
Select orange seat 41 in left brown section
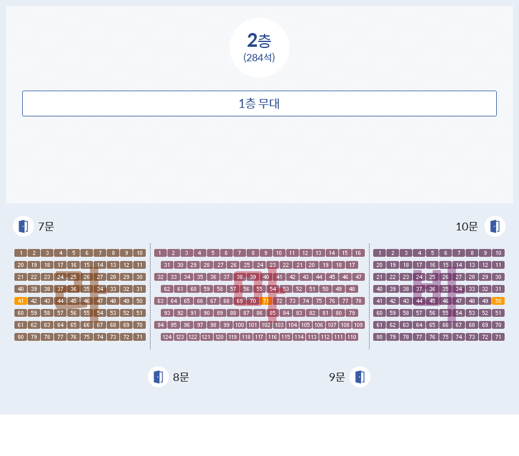tap(20, 301)
